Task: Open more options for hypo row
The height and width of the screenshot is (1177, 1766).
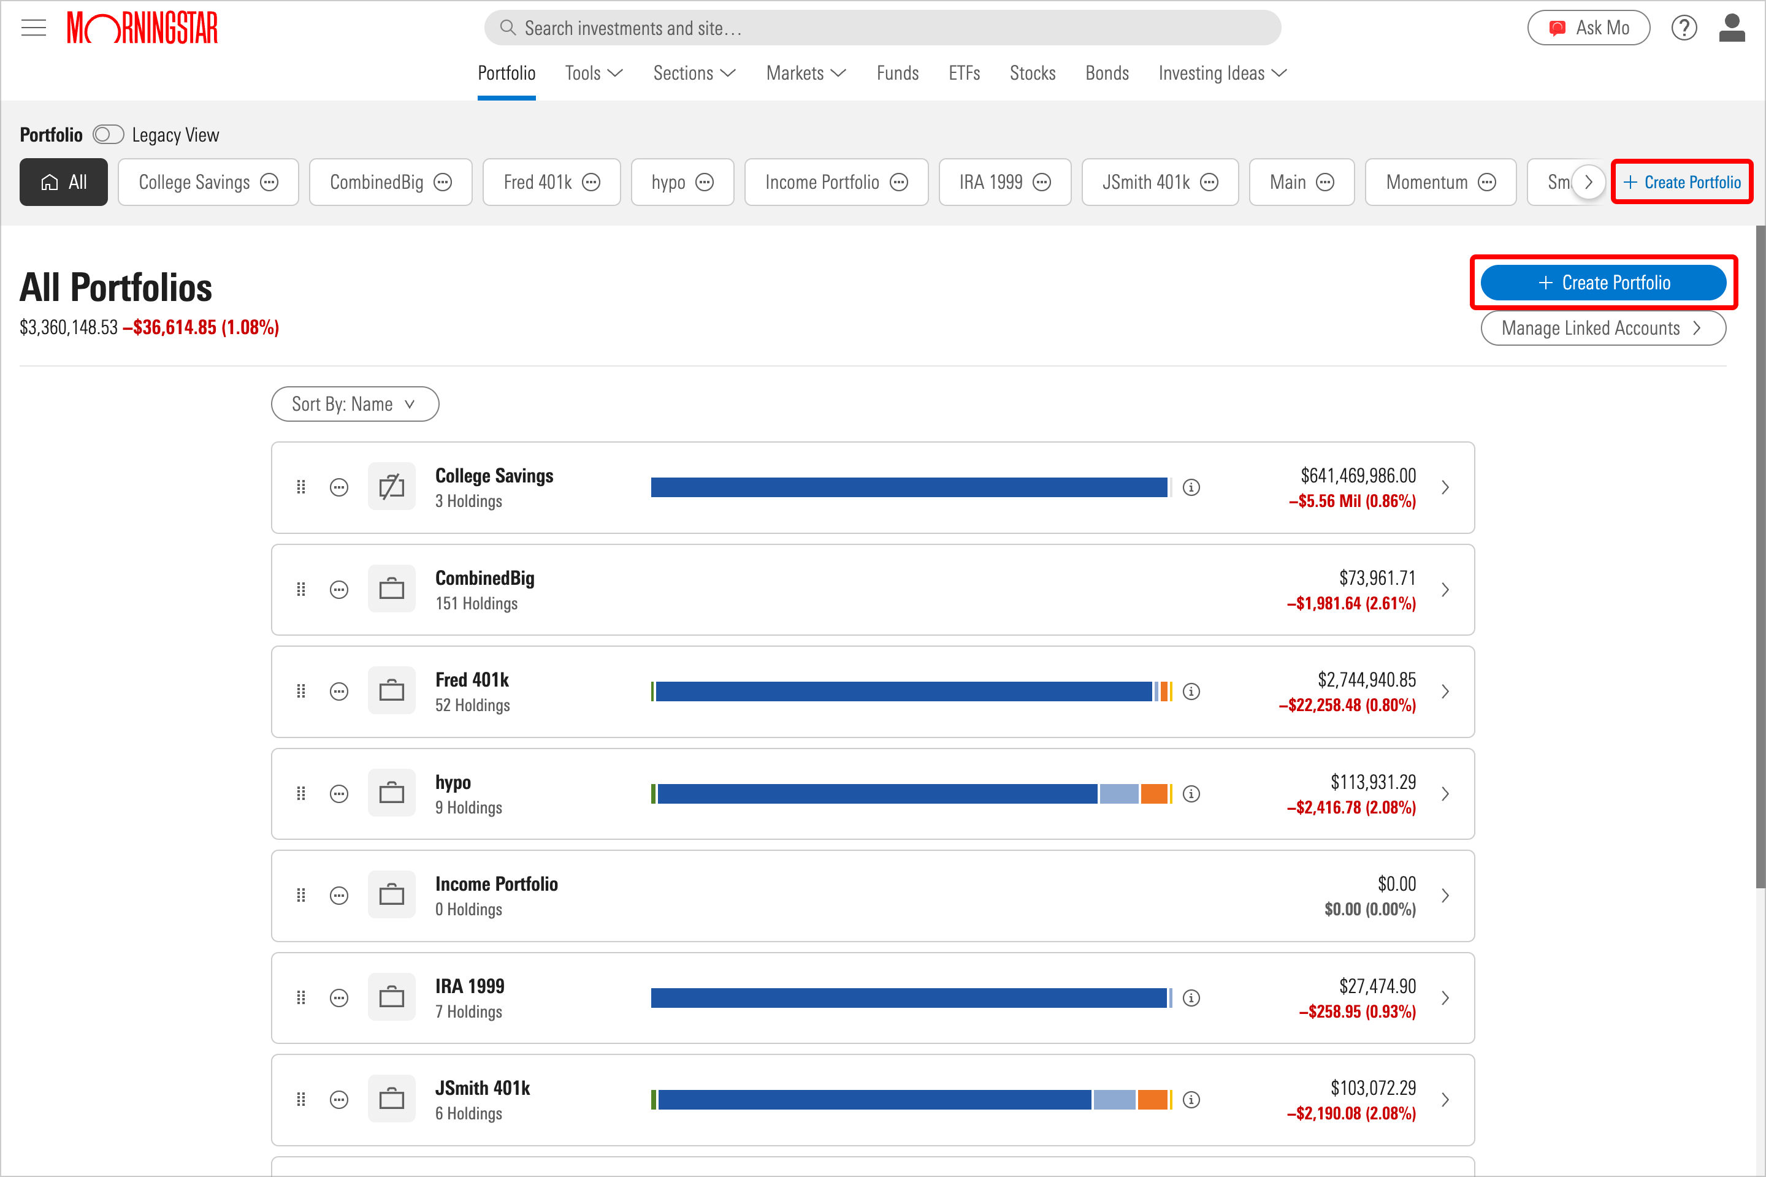Action: point(339,793)
